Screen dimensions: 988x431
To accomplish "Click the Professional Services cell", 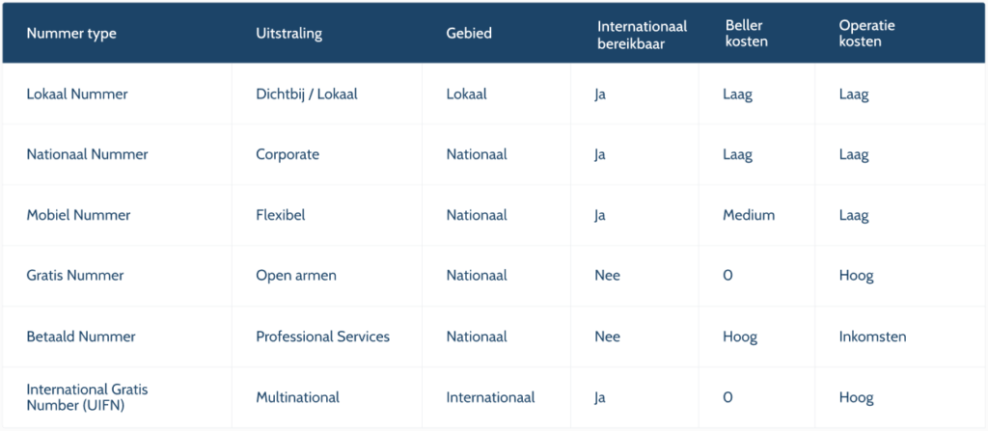I will [x=322, y=337].
